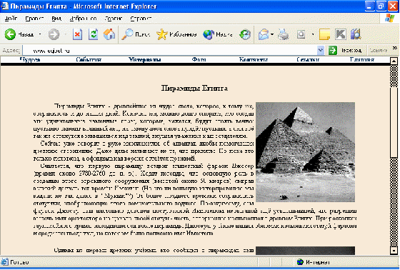
Task: Click the Windows flag logo throbber
Action: (x=389, y=19)
